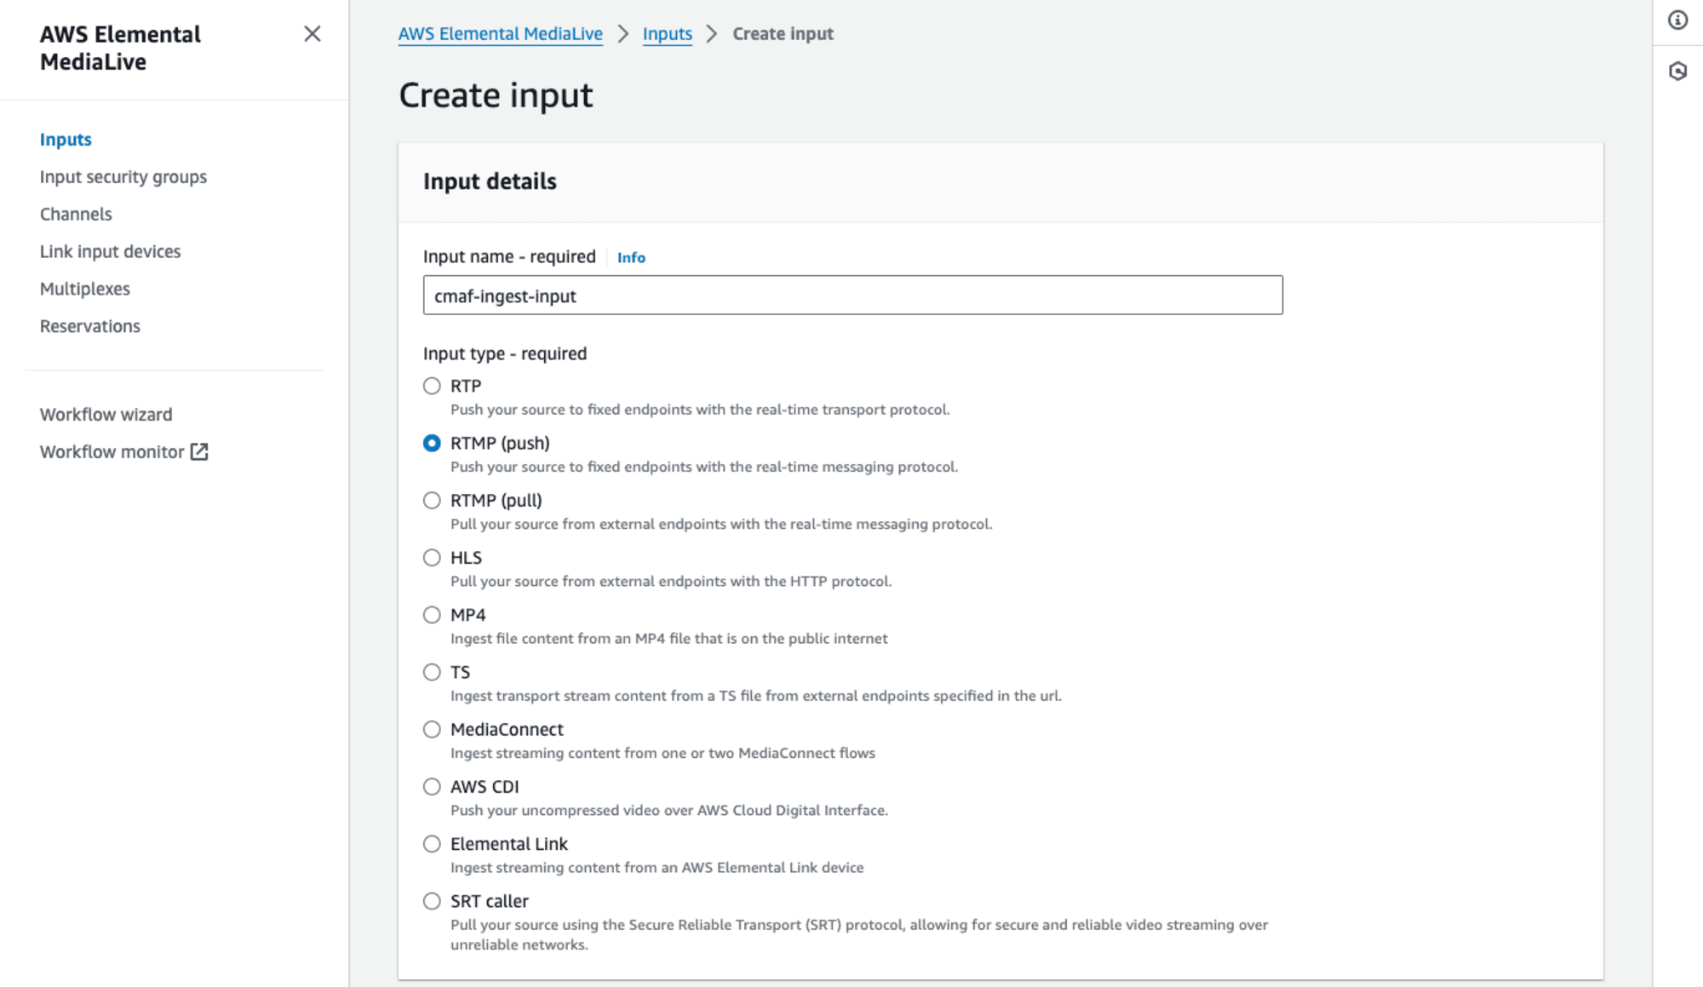Go to Reservations

coord(90,327)
